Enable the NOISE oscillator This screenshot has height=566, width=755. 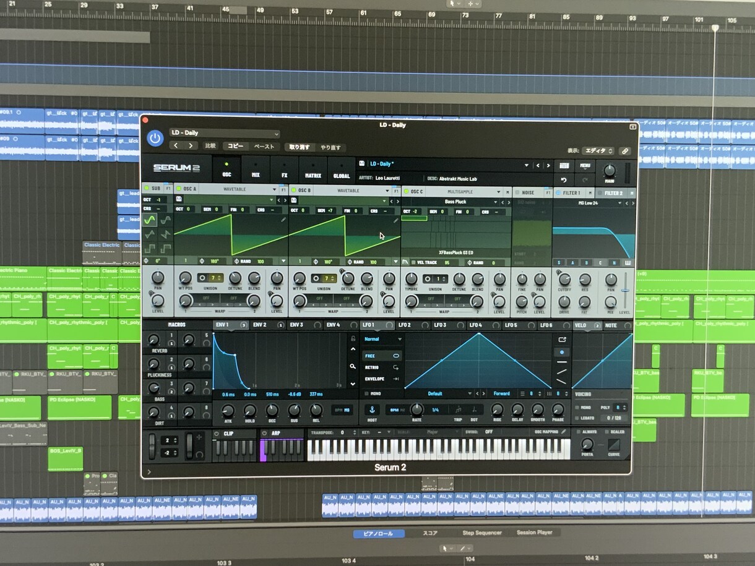[x=517, y=192]
